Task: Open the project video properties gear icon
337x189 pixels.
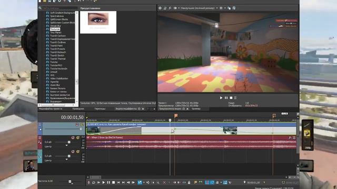Action: (x=160, y=8)
